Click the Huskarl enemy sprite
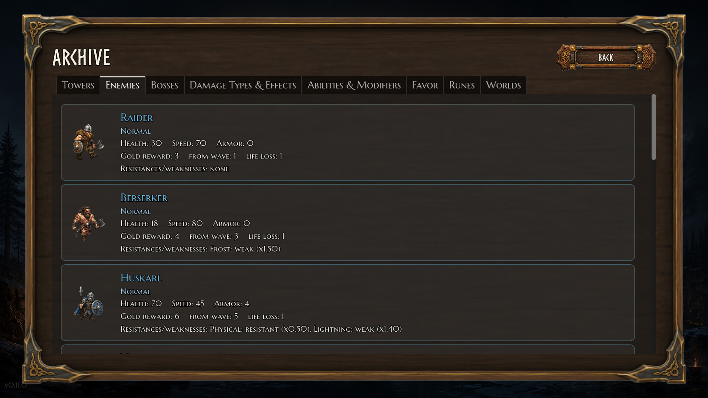 point(88,303)
